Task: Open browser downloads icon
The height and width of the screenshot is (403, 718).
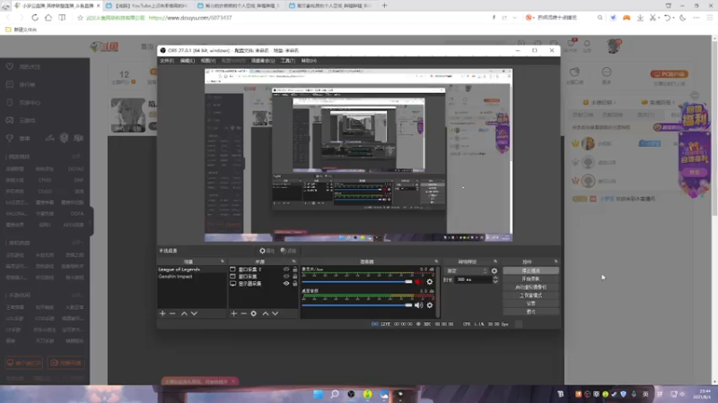Action: [x=640, y=17]
